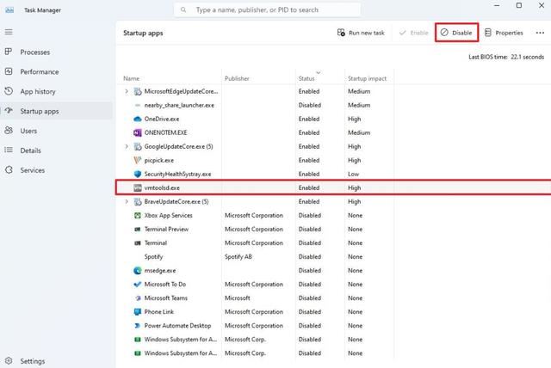Sort by Name column header

click(x=132, y=78)
